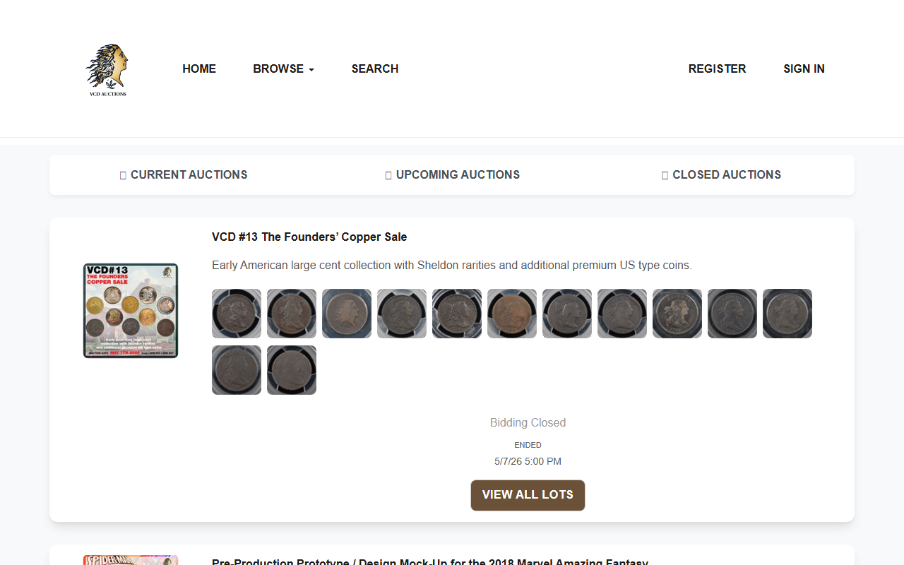
Task: Click the VCD Auctions logo
Action: coord(107,70)
